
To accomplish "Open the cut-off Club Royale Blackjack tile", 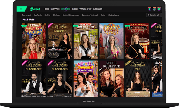I will (x=157, y=41).
